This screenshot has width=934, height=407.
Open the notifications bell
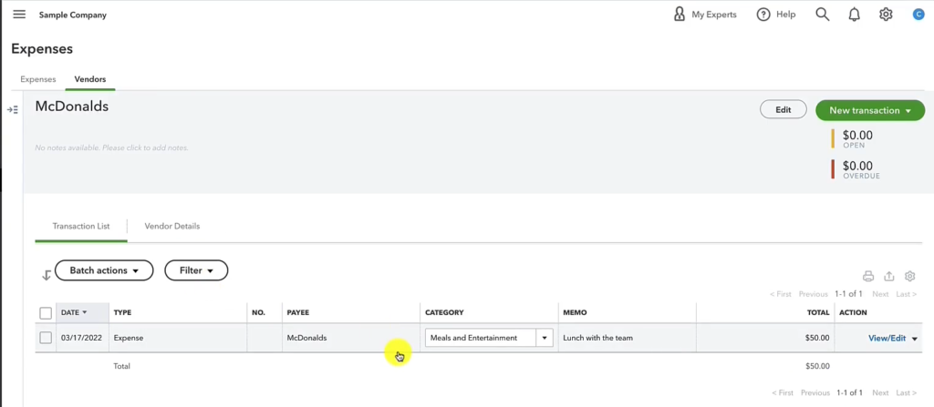(854, 15)
